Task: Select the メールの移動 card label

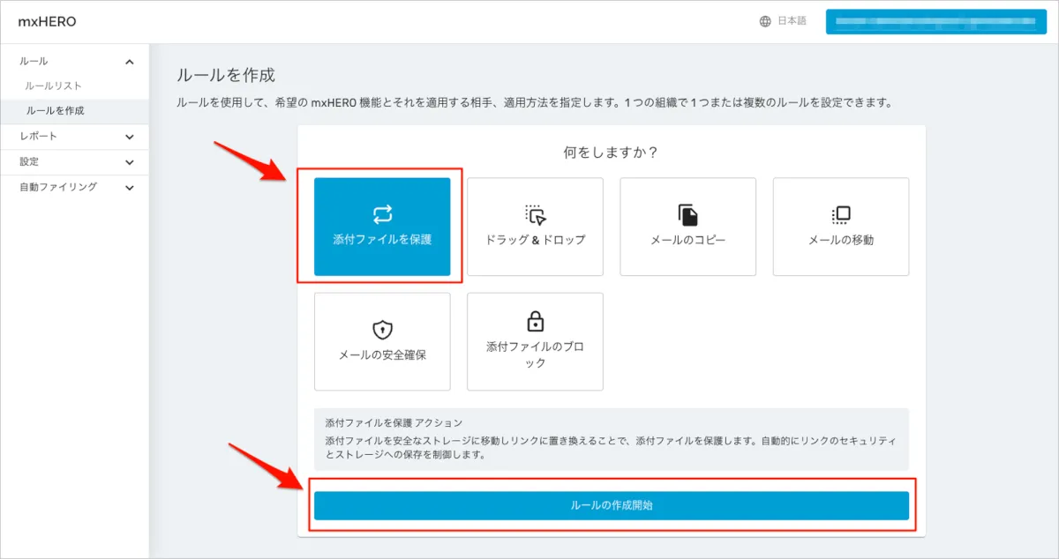Action: [x=841, y=240]
